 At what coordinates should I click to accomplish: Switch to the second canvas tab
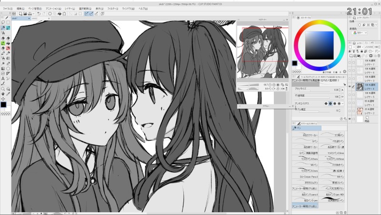coord(41,18)
